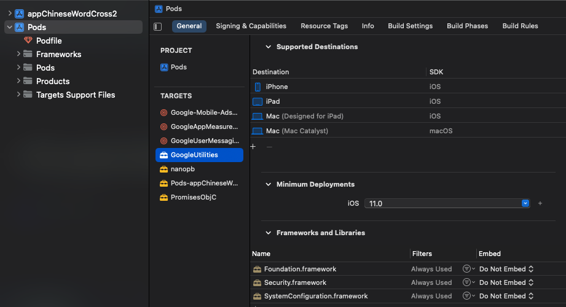Expand the Pods folder group

[18, 68]
